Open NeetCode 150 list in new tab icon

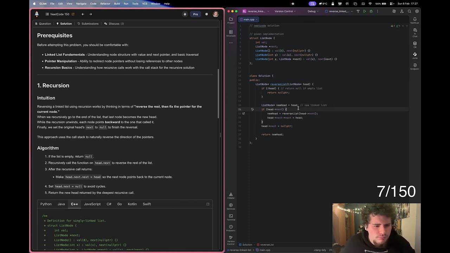(73, 14)
